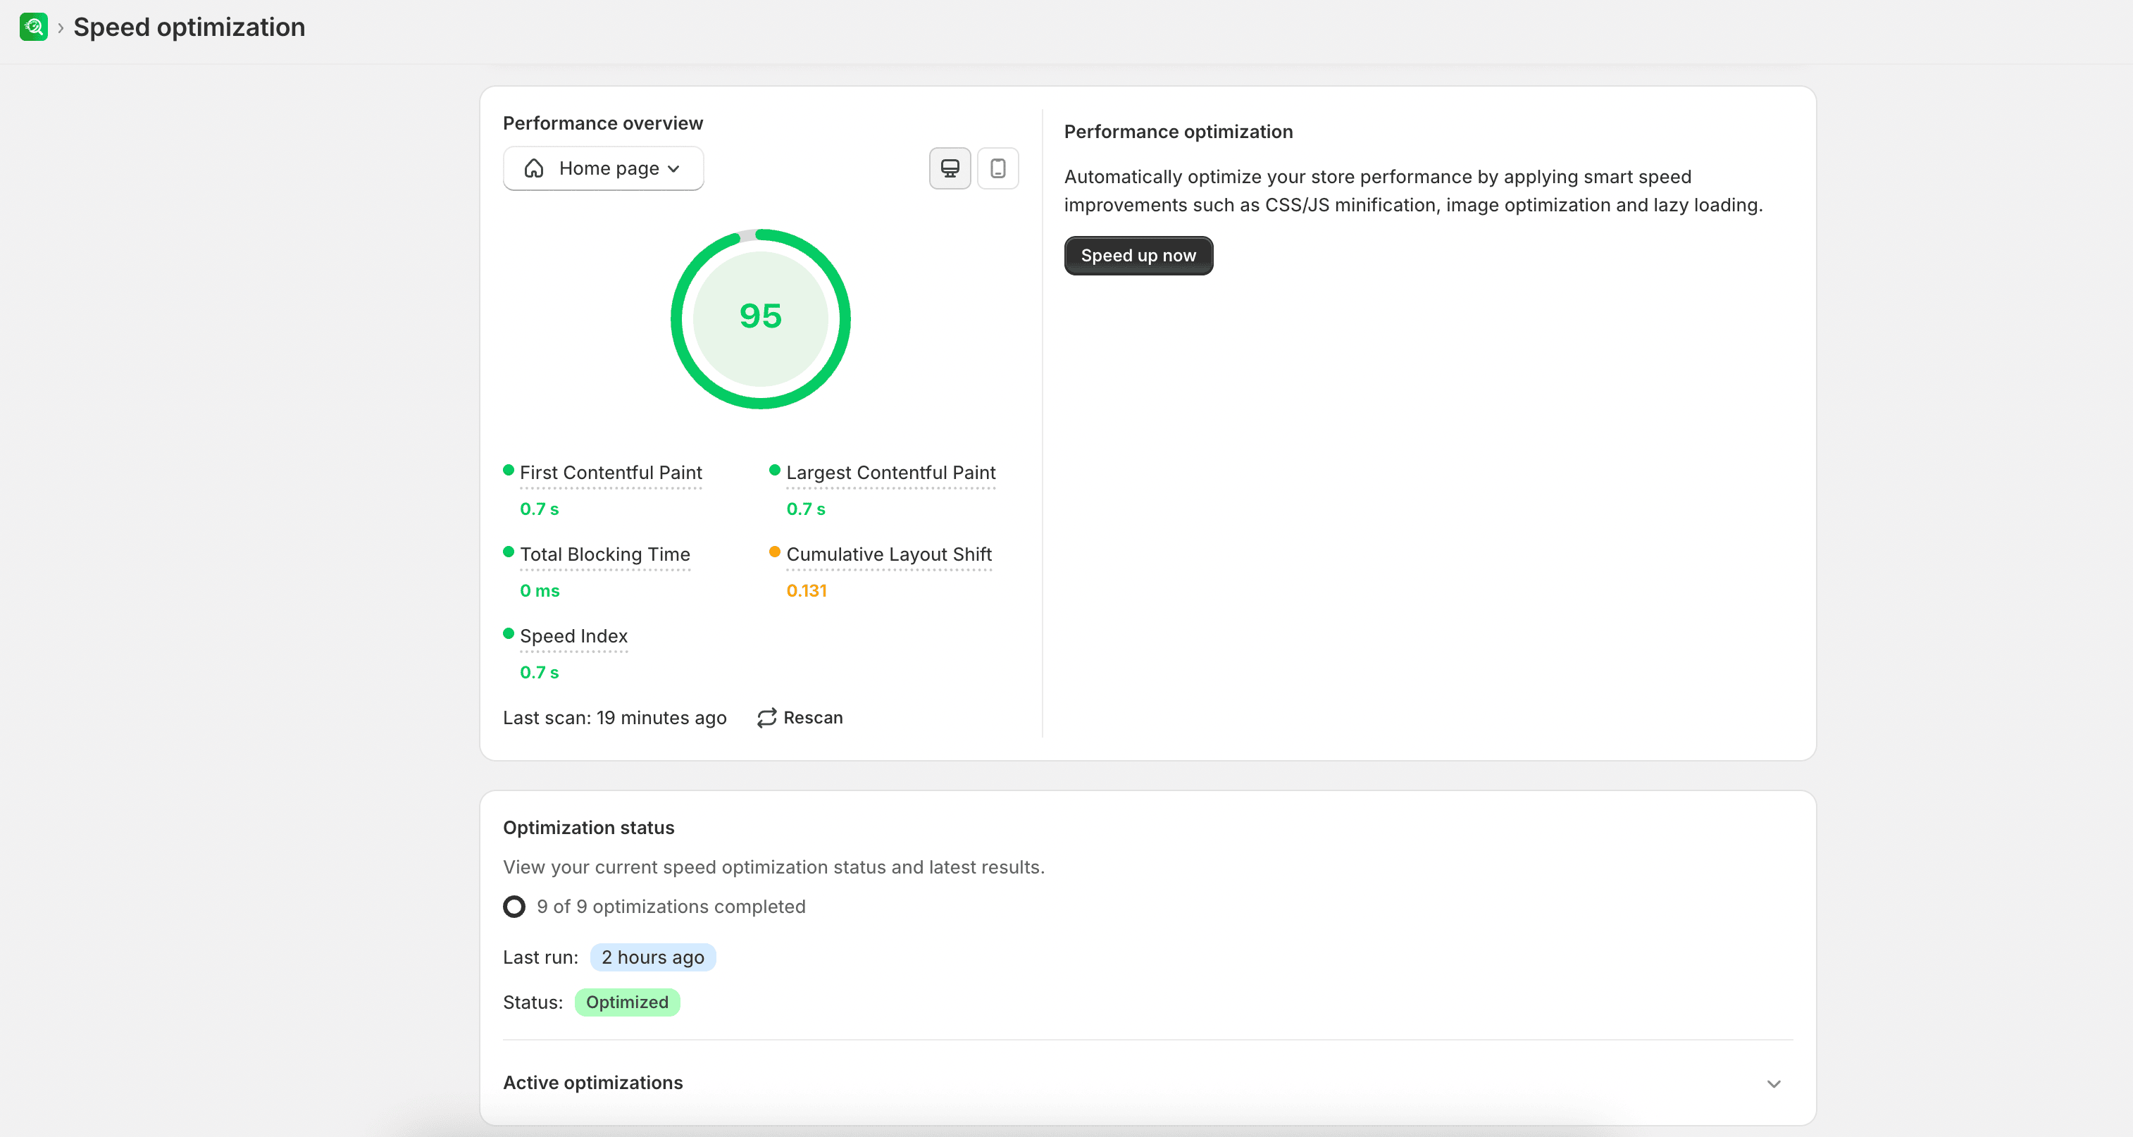Click the Performance optimization heading
Viewport: 2133px width, 1137px height.
tap(1179, 131)
